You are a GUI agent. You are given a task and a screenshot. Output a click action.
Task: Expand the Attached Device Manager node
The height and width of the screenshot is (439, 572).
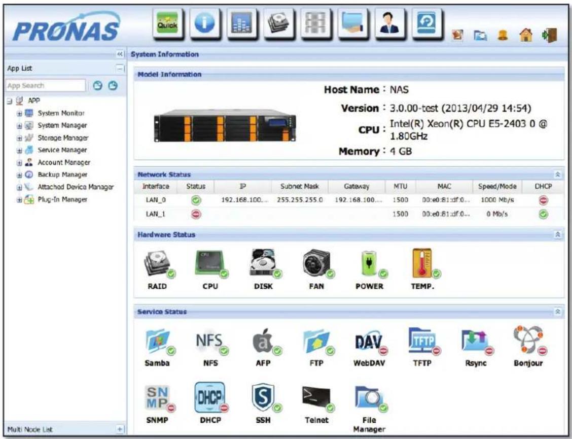(x=19, y=188)
